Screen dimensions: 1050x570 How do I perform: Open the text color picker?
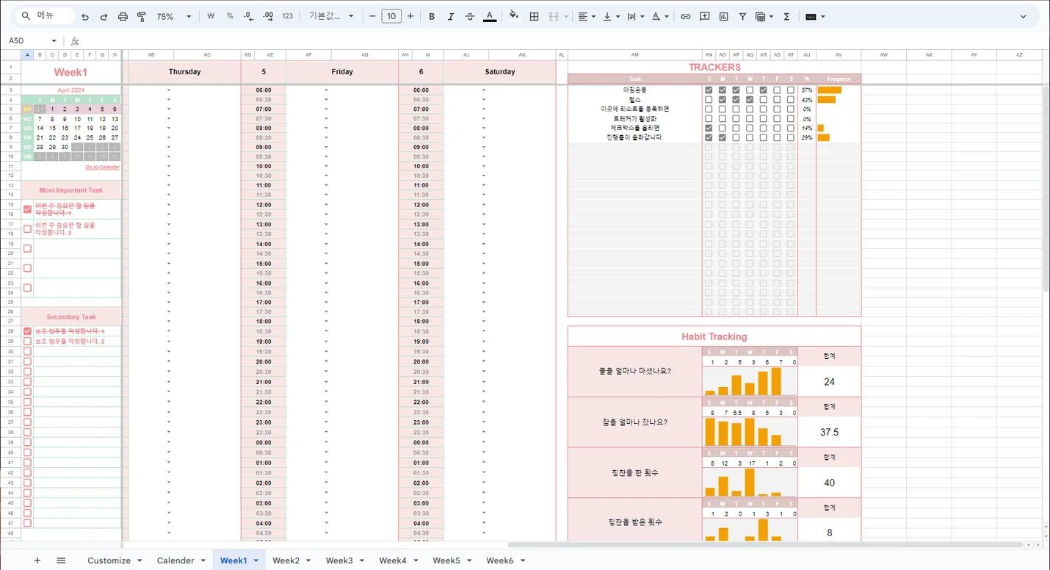tap(490, 16)
